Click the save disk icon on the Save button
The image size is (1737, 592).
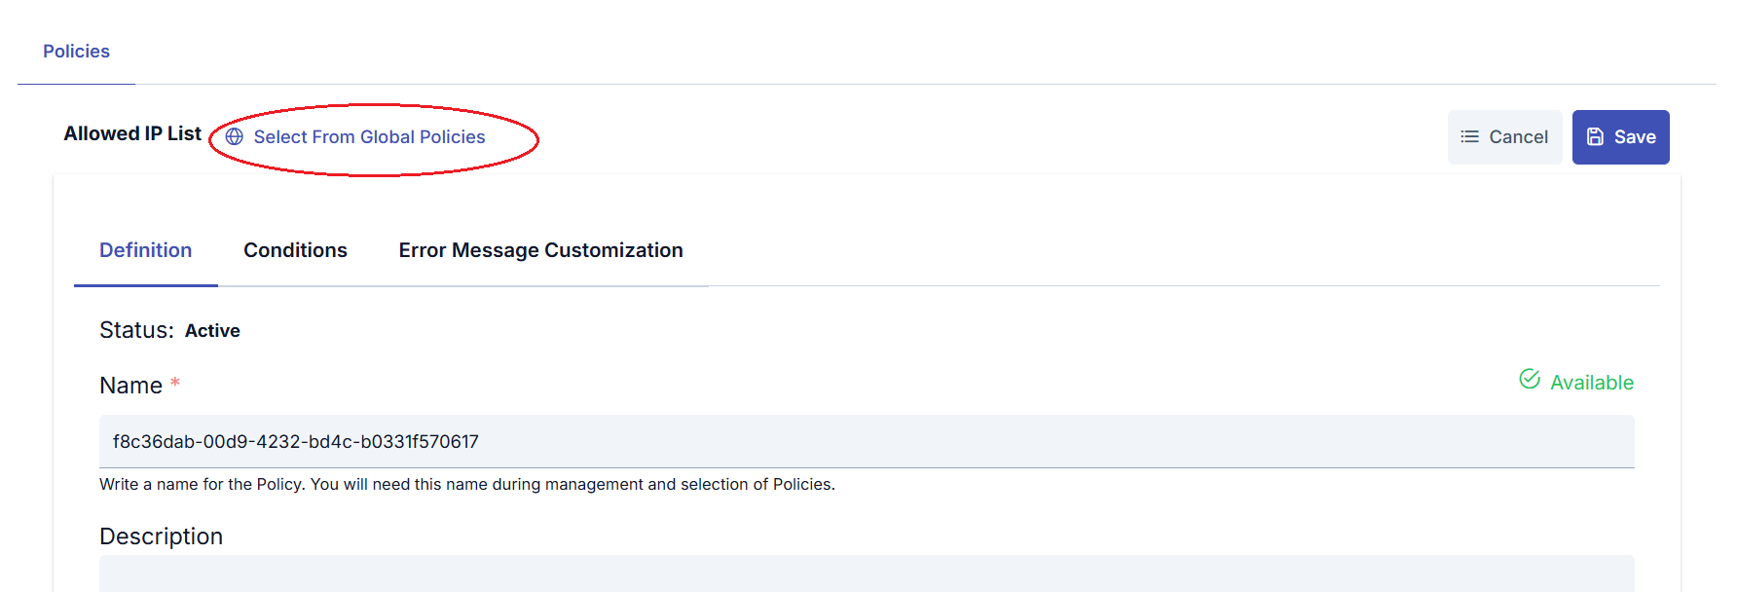1596,136
